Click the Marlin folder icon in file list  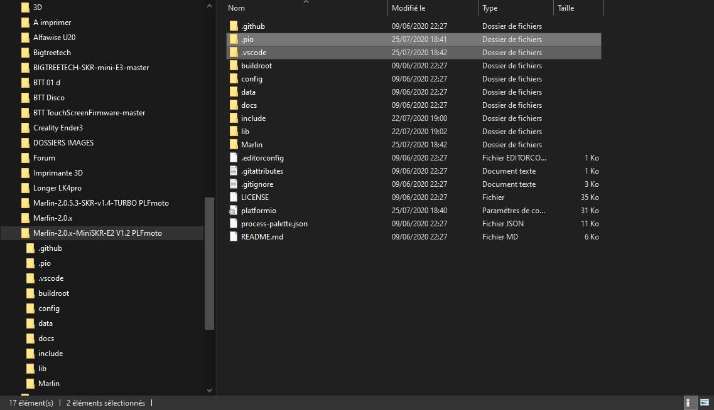tap(234, 145)
